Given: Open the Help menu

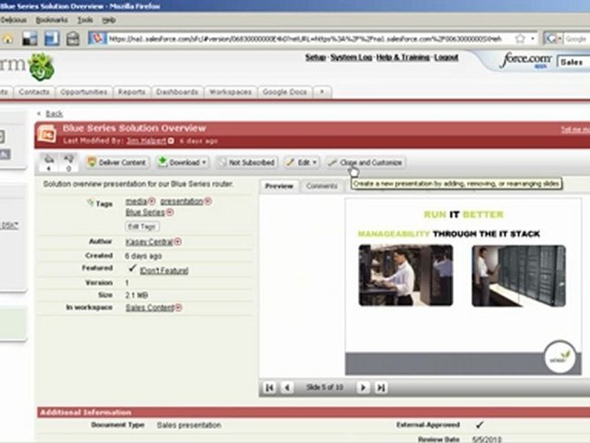Looking at the screenshot, I should [109, 20].
